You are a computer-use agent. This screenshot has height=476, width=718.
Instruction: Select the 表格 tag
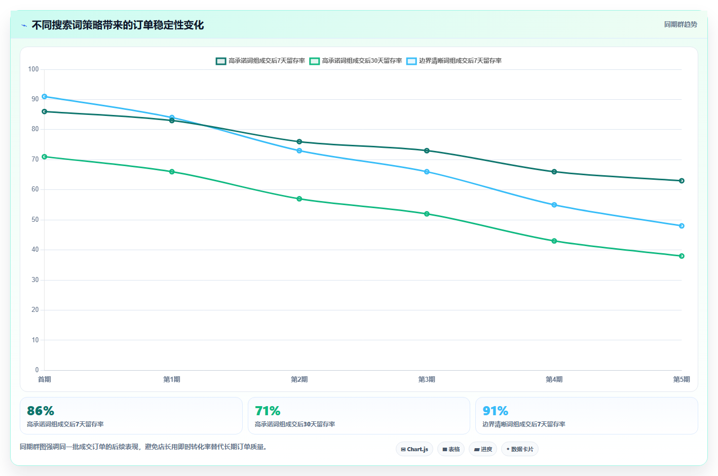[451, 449]
